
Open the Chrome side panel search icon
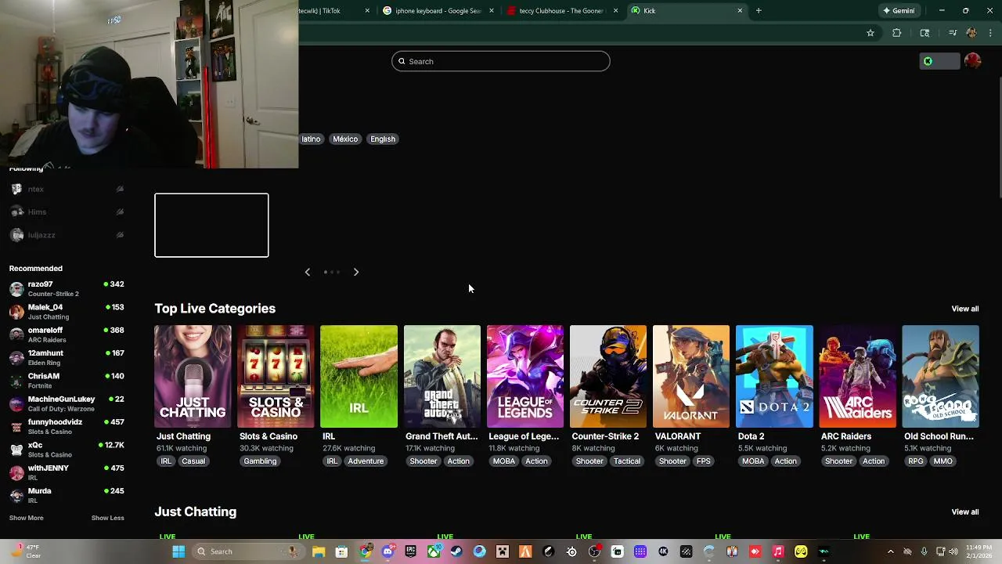[925, 33]
